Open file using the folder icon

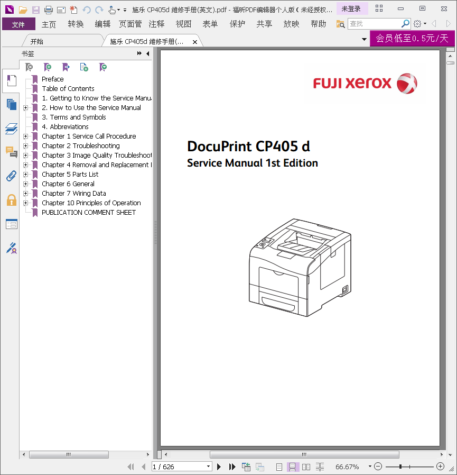pyautogui.click(x=23, y=10)
